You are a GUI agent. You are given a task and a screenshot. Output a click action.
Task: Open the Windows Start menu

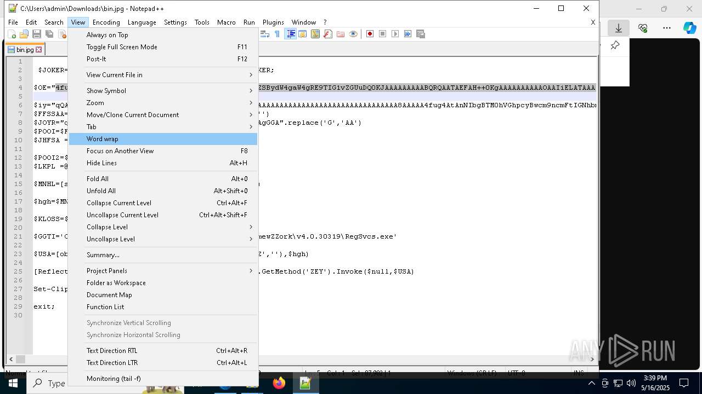coord(13,383)
